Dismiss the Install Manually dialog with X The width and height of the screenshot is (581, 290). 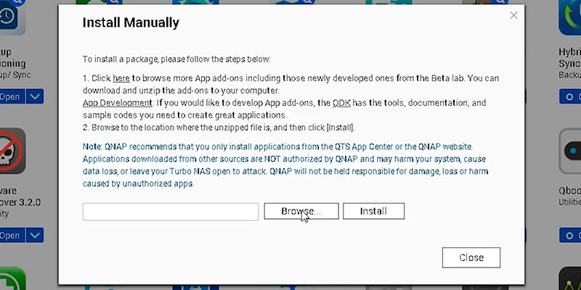click(x=513, y=15)
